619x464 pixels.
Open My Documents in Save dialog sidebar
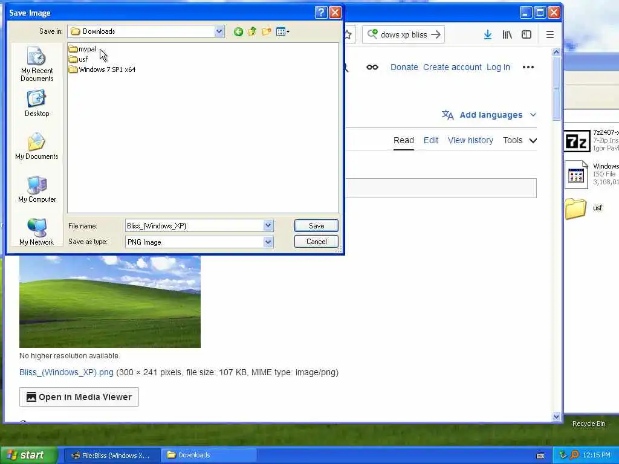click(x=37, y=146)
